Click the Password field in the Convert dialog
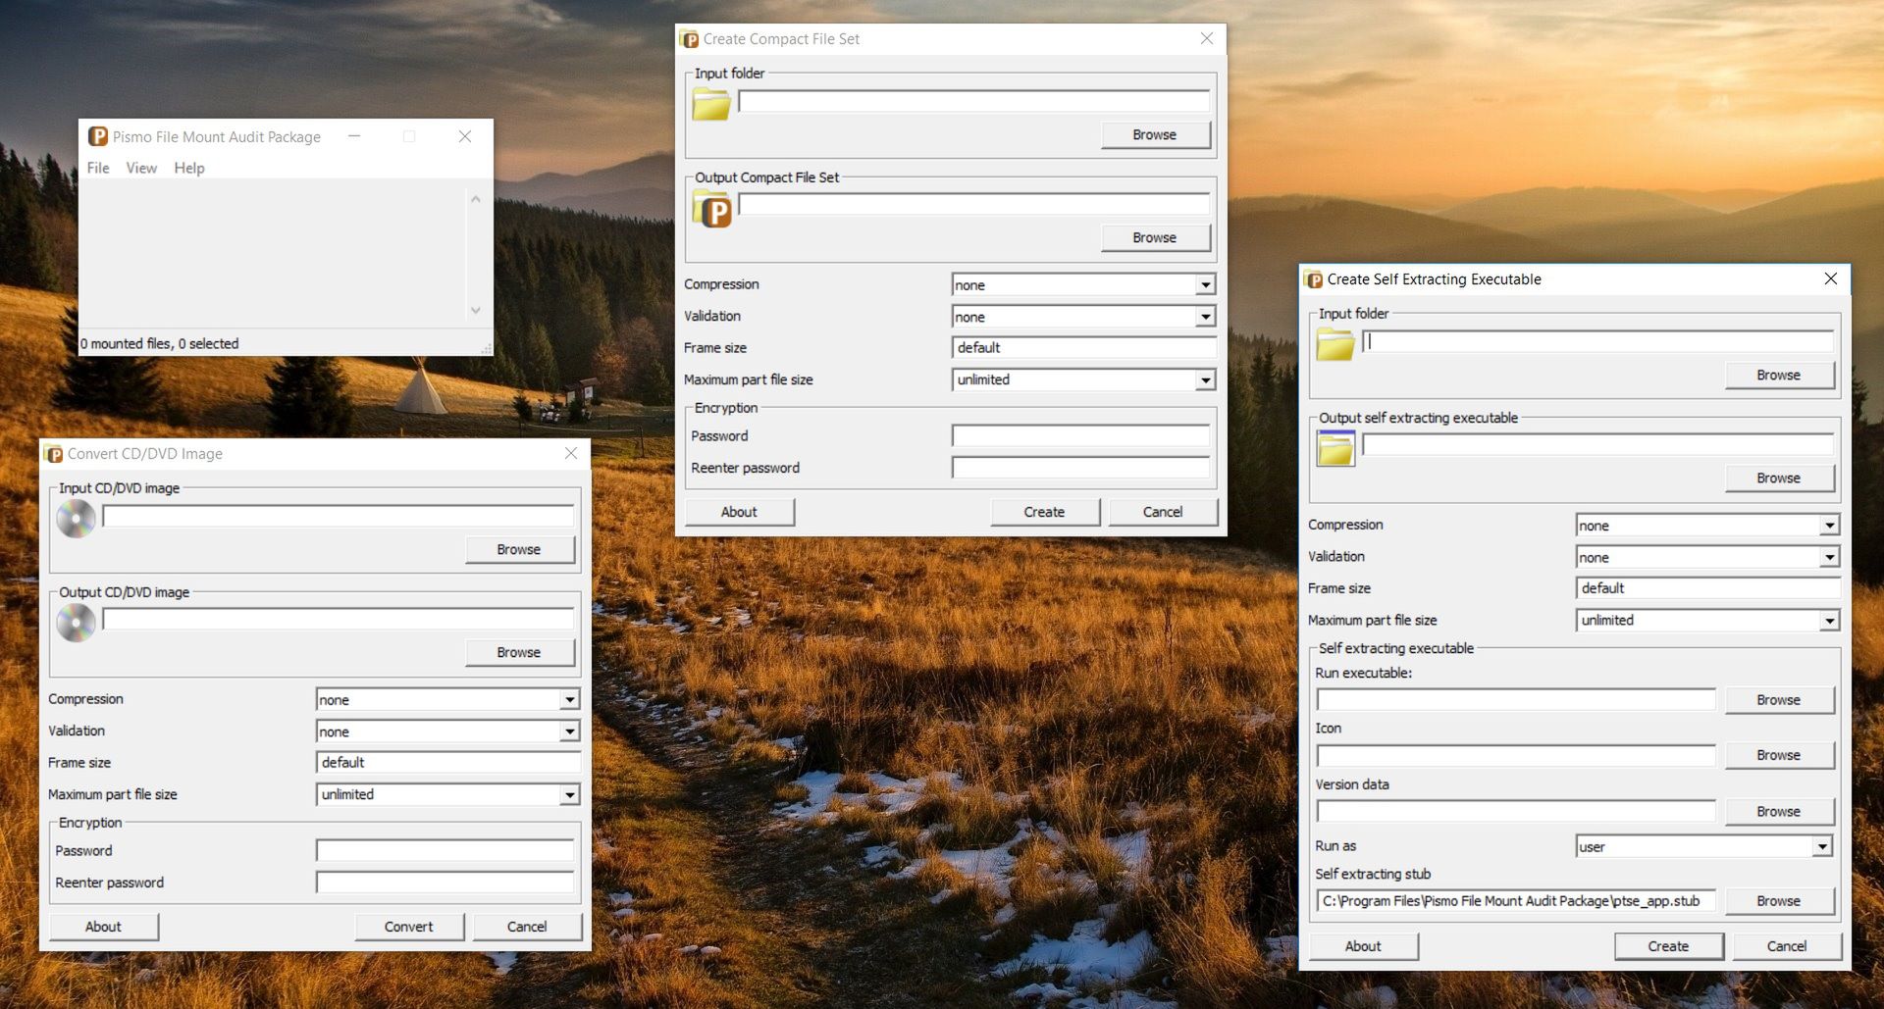 pyautogui.click(x=444, y=849)
